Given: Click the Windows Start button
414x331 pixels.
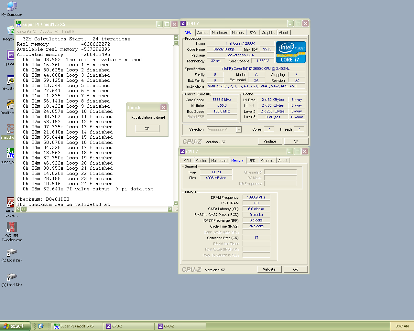Looking at the screenshot, I should (x=15, y=326).
